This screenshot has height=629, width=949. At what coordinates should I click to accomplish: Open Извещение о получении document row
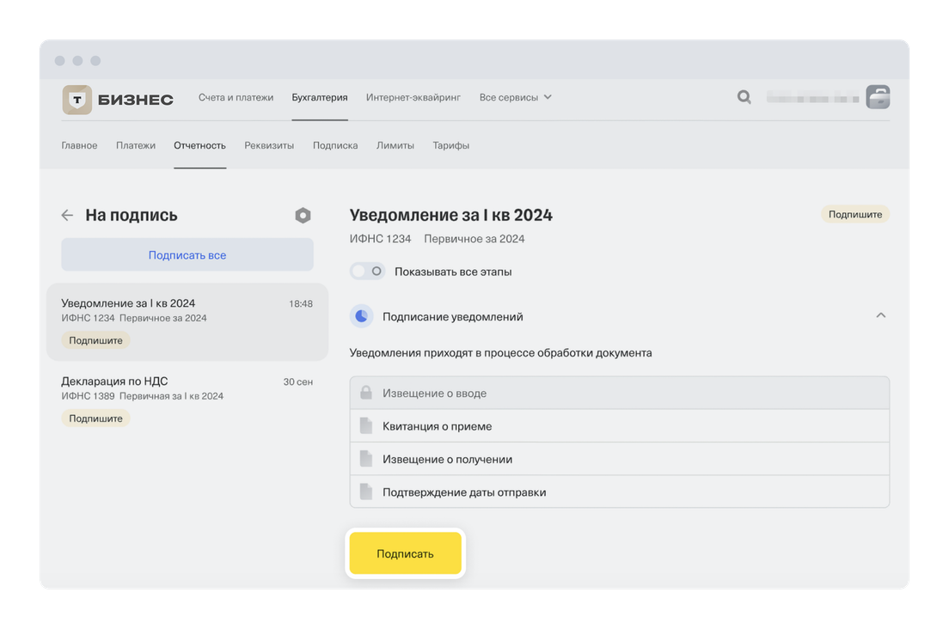[x=619, y=459]
